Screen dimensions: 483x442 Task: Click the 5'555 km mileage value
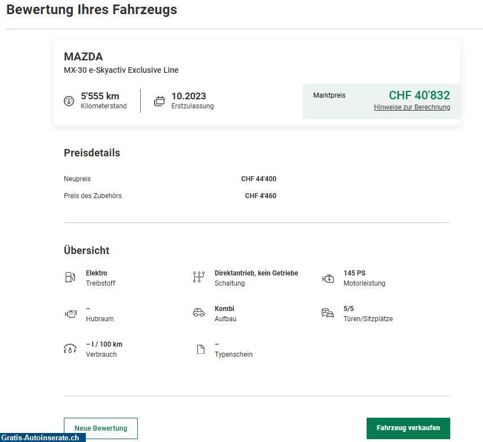(100, 96)
